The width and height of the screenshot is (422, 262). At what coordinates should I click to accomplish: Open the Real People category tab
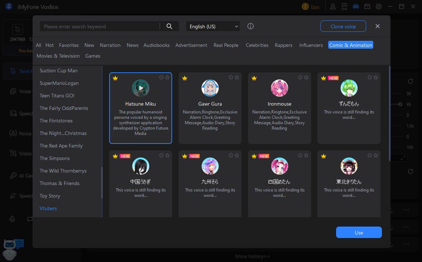click(226, 45)
